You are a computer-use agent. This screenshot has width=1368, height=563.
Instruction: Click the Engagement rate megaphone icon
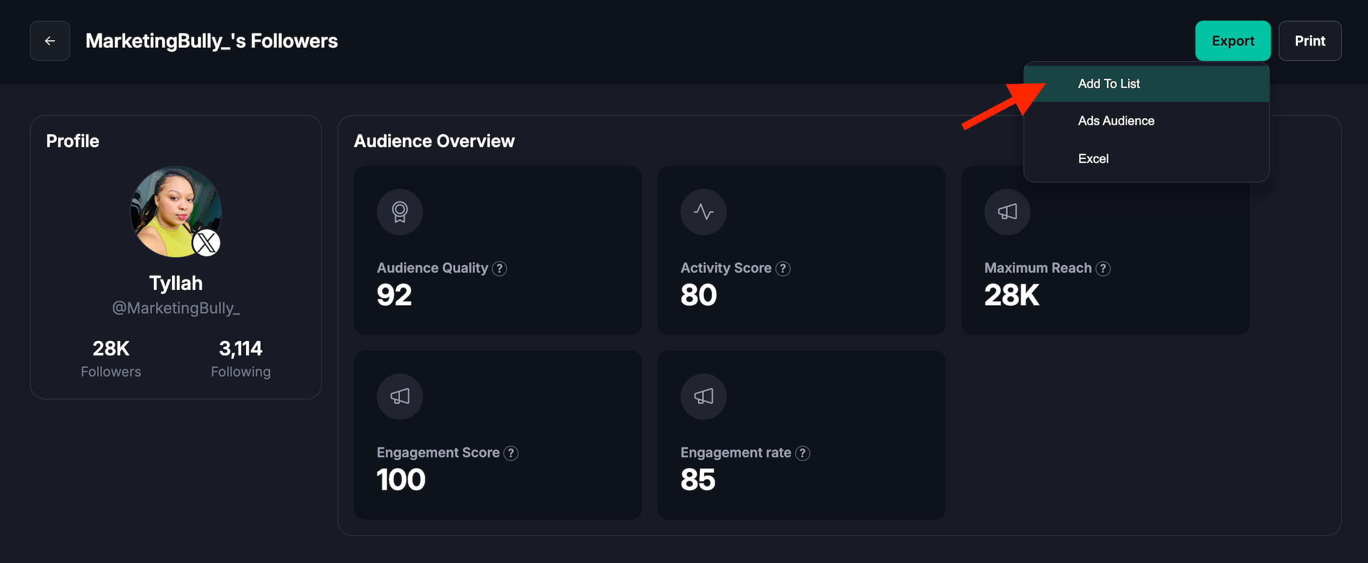[703, 396]
